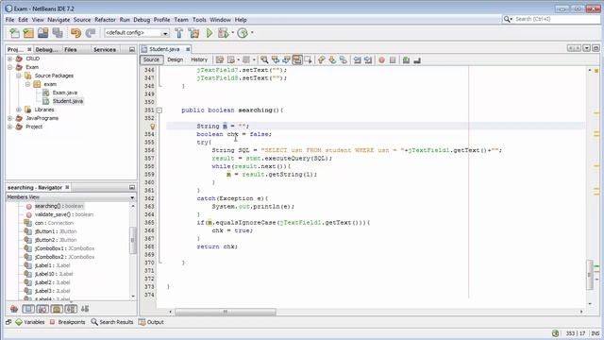Image resolution: width=604 pixels, height=340 pixels.
Task: Expand the Libraries node
Action: tap(19, 110)
